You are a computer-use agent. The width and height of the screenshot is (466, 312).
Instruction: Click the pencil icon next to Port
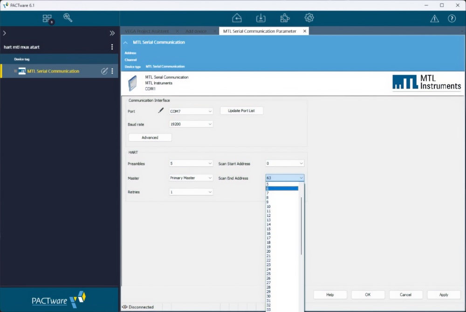[161, 111]
